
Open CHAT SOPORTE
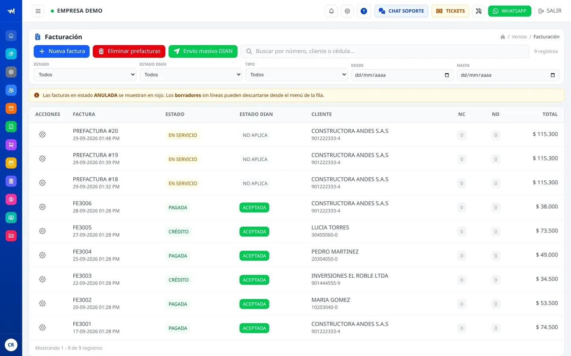point(401,11)
